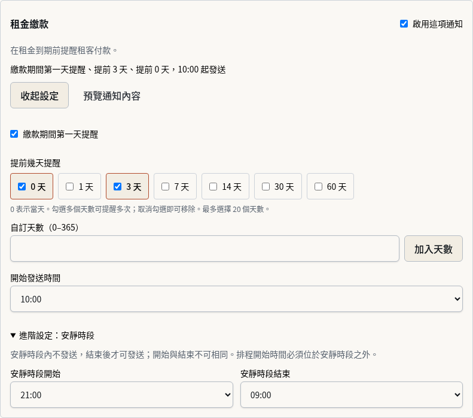The height and width of the screenshot is (418, 473).
Task: Click hint text 0 表示當天
Action: point(28,209)
